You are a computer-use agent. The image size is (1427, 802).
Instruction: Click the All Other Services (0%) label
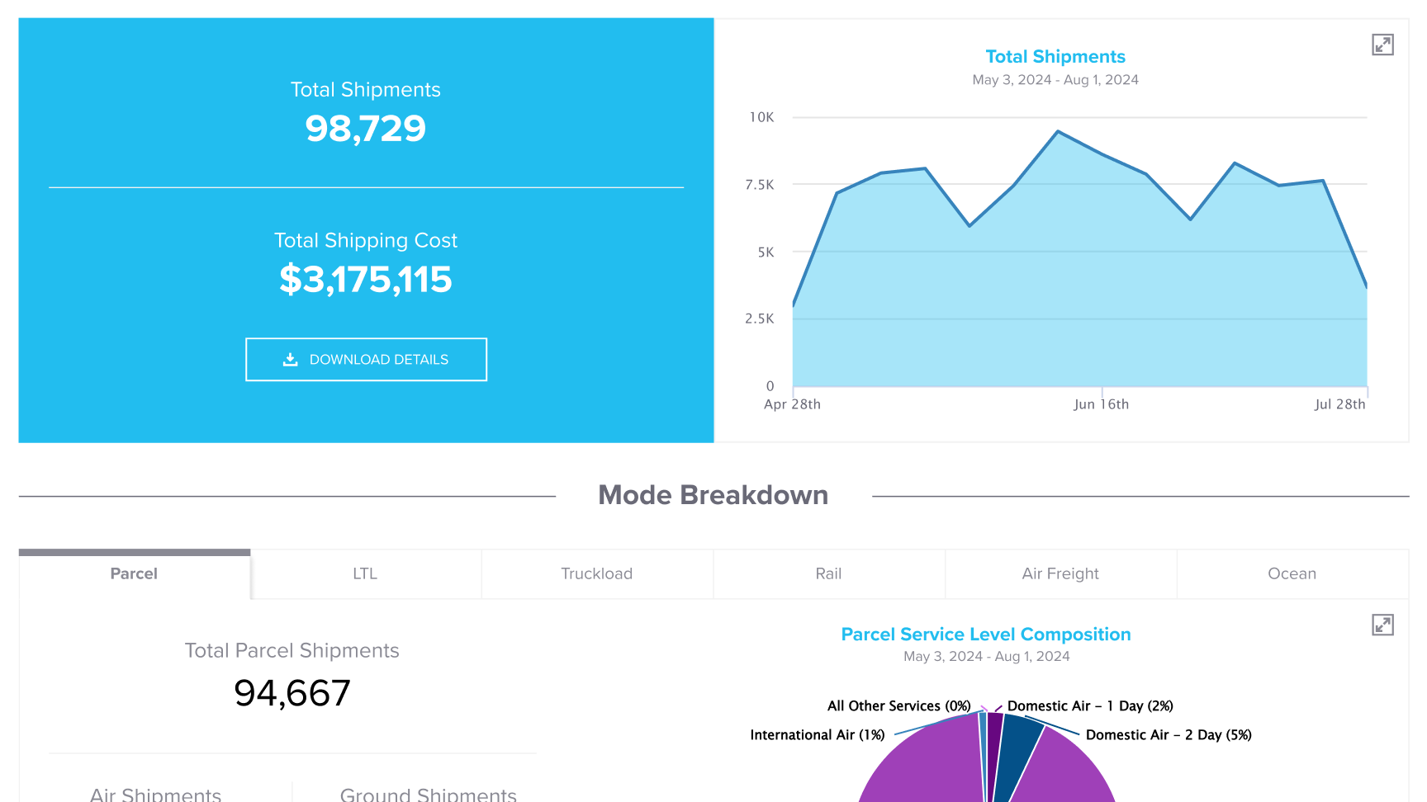click(x=899, y=705)
